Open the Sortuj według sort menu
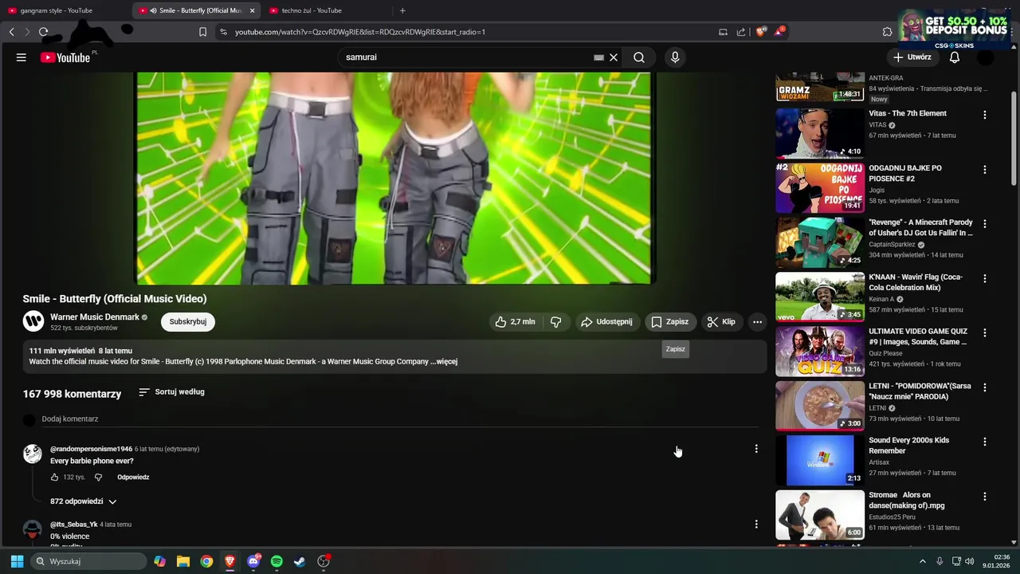The image size is (1020, 574). 171,392
